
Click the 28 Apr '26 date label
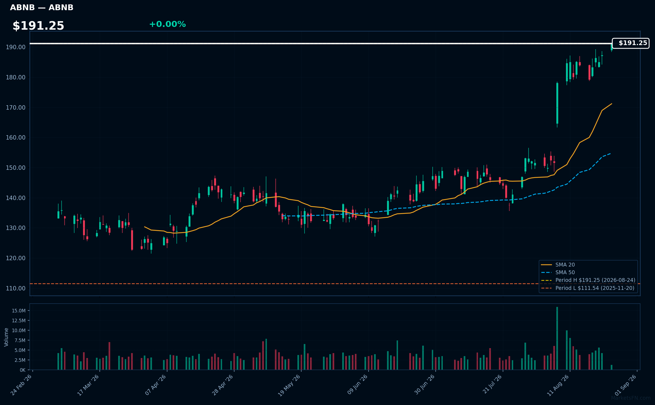(223, 385)
